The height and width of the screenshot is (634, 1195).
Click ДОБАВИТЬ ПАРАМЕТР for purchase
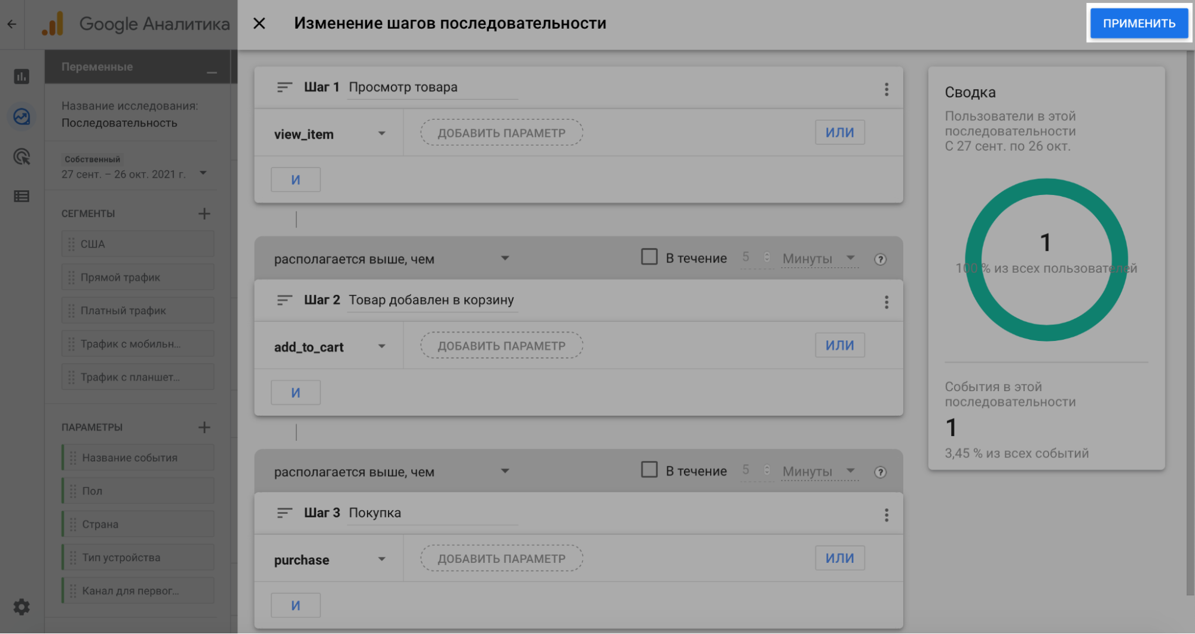click(x=502, y=559)
